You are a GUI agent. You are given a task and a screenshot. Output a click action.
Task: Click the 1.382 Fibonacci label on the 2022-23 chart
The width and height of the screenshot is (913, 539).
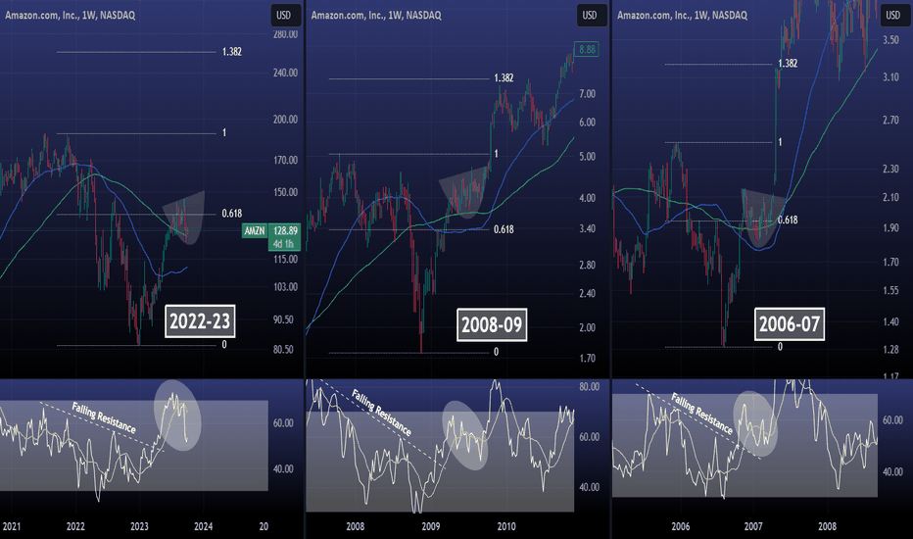pos(232,52)
